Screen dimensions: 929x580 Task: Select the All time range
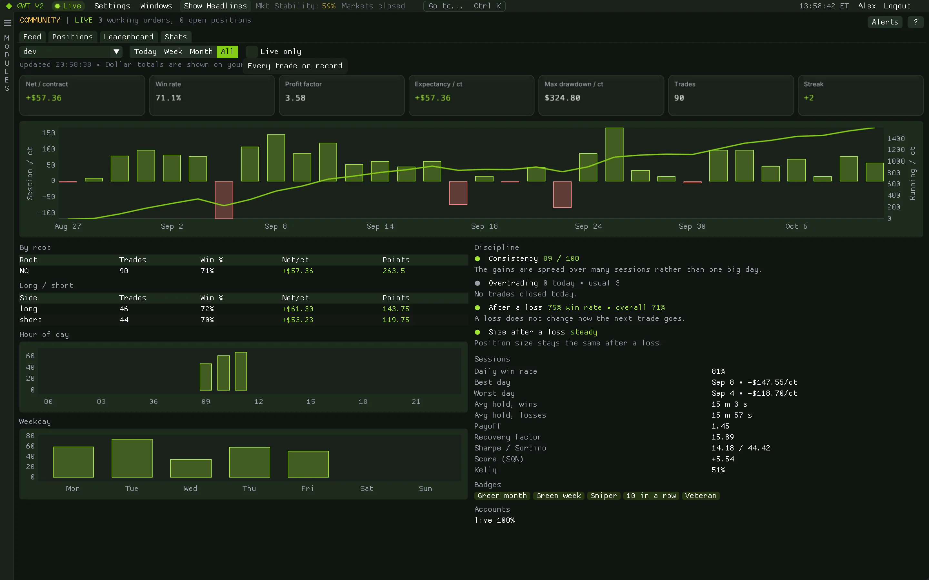(227, 52)
